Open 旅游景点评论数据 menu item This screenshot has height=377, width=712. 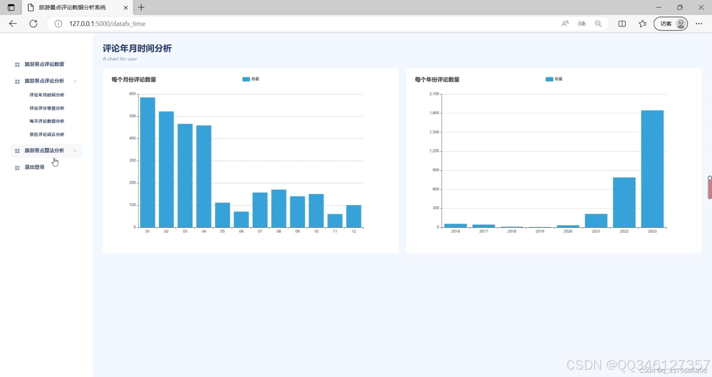(44, 64)
